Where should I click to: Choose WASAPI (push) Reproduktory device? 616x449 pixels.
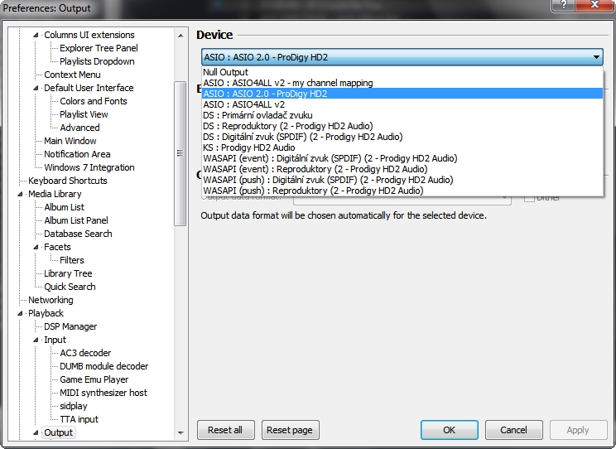402,191
